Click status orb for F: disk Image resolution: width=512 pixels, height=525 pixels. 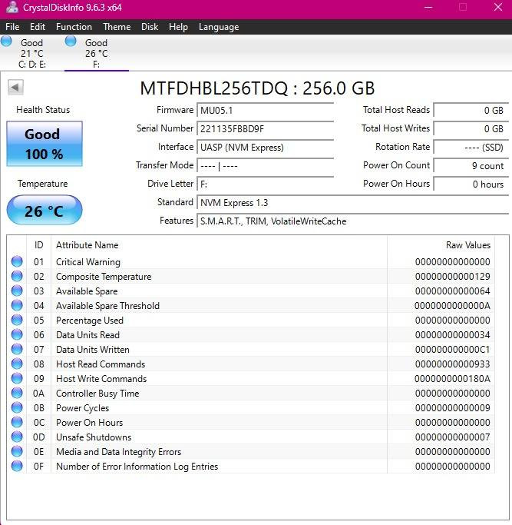(x=71, y=42)
